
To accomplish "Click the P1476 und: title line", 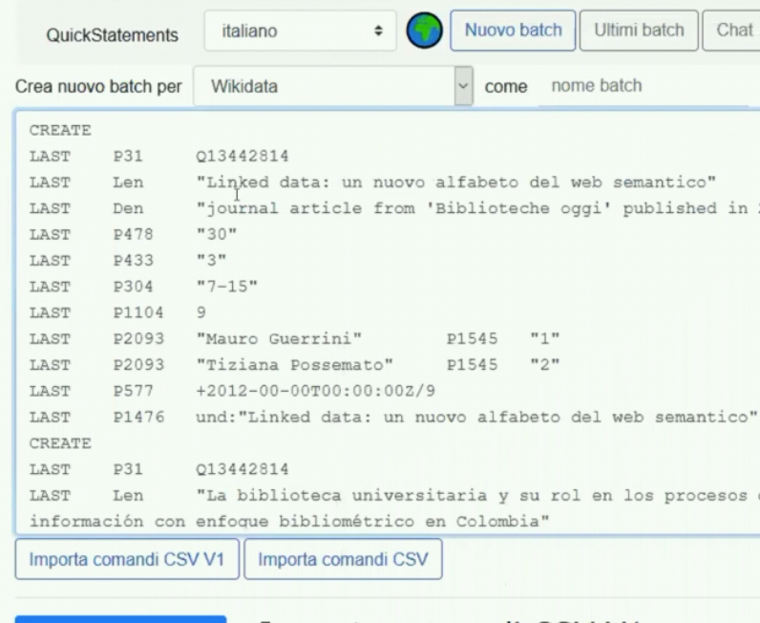I will click(x=393, y=418).
